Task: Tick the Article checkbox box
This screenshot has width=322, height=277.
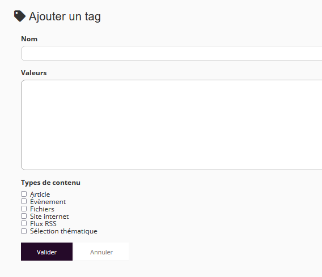Action: pos(24,194)
